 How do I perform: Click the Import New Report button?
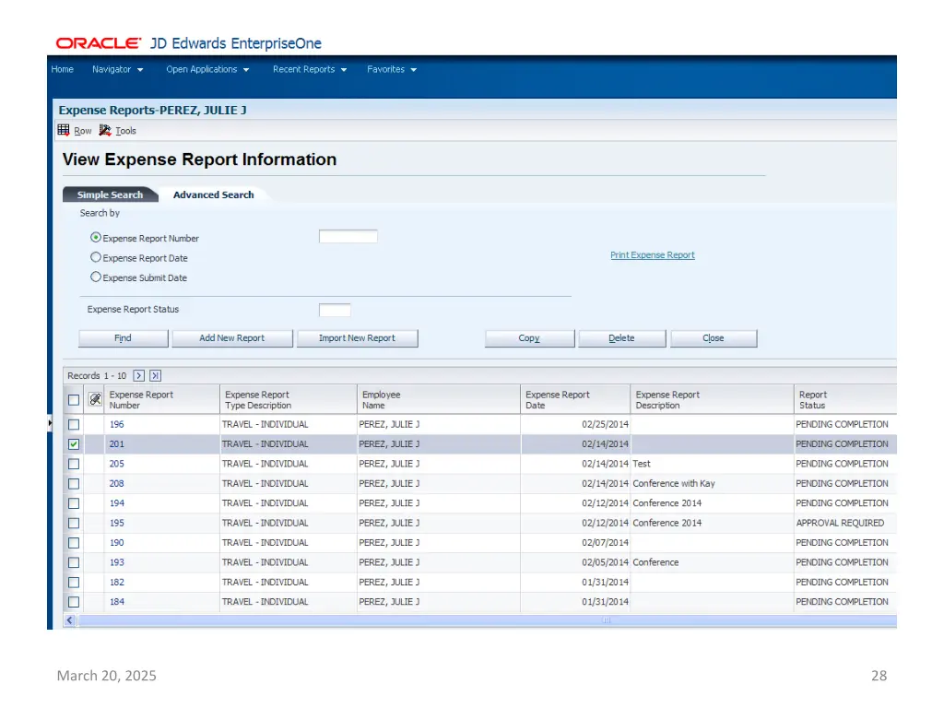[x=357, y=338]
